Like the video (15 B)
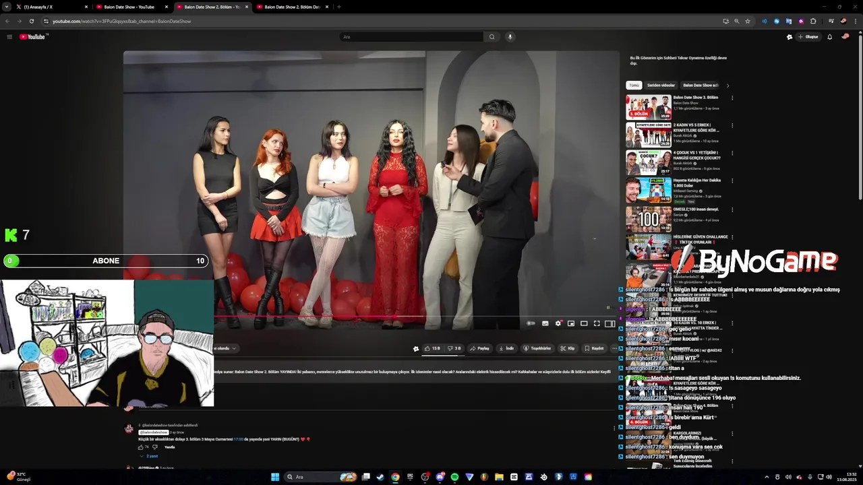This screenshot has width=863, height=485. 431,348
